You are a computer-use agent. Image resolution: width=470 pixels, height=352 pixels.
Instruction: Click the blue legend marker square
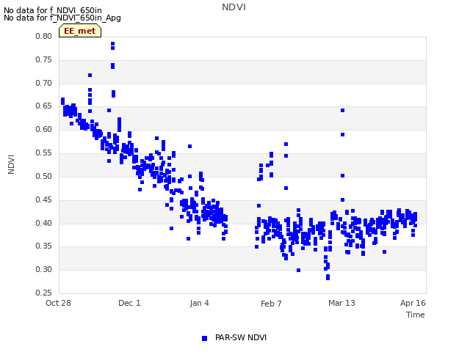click(204, 338)
